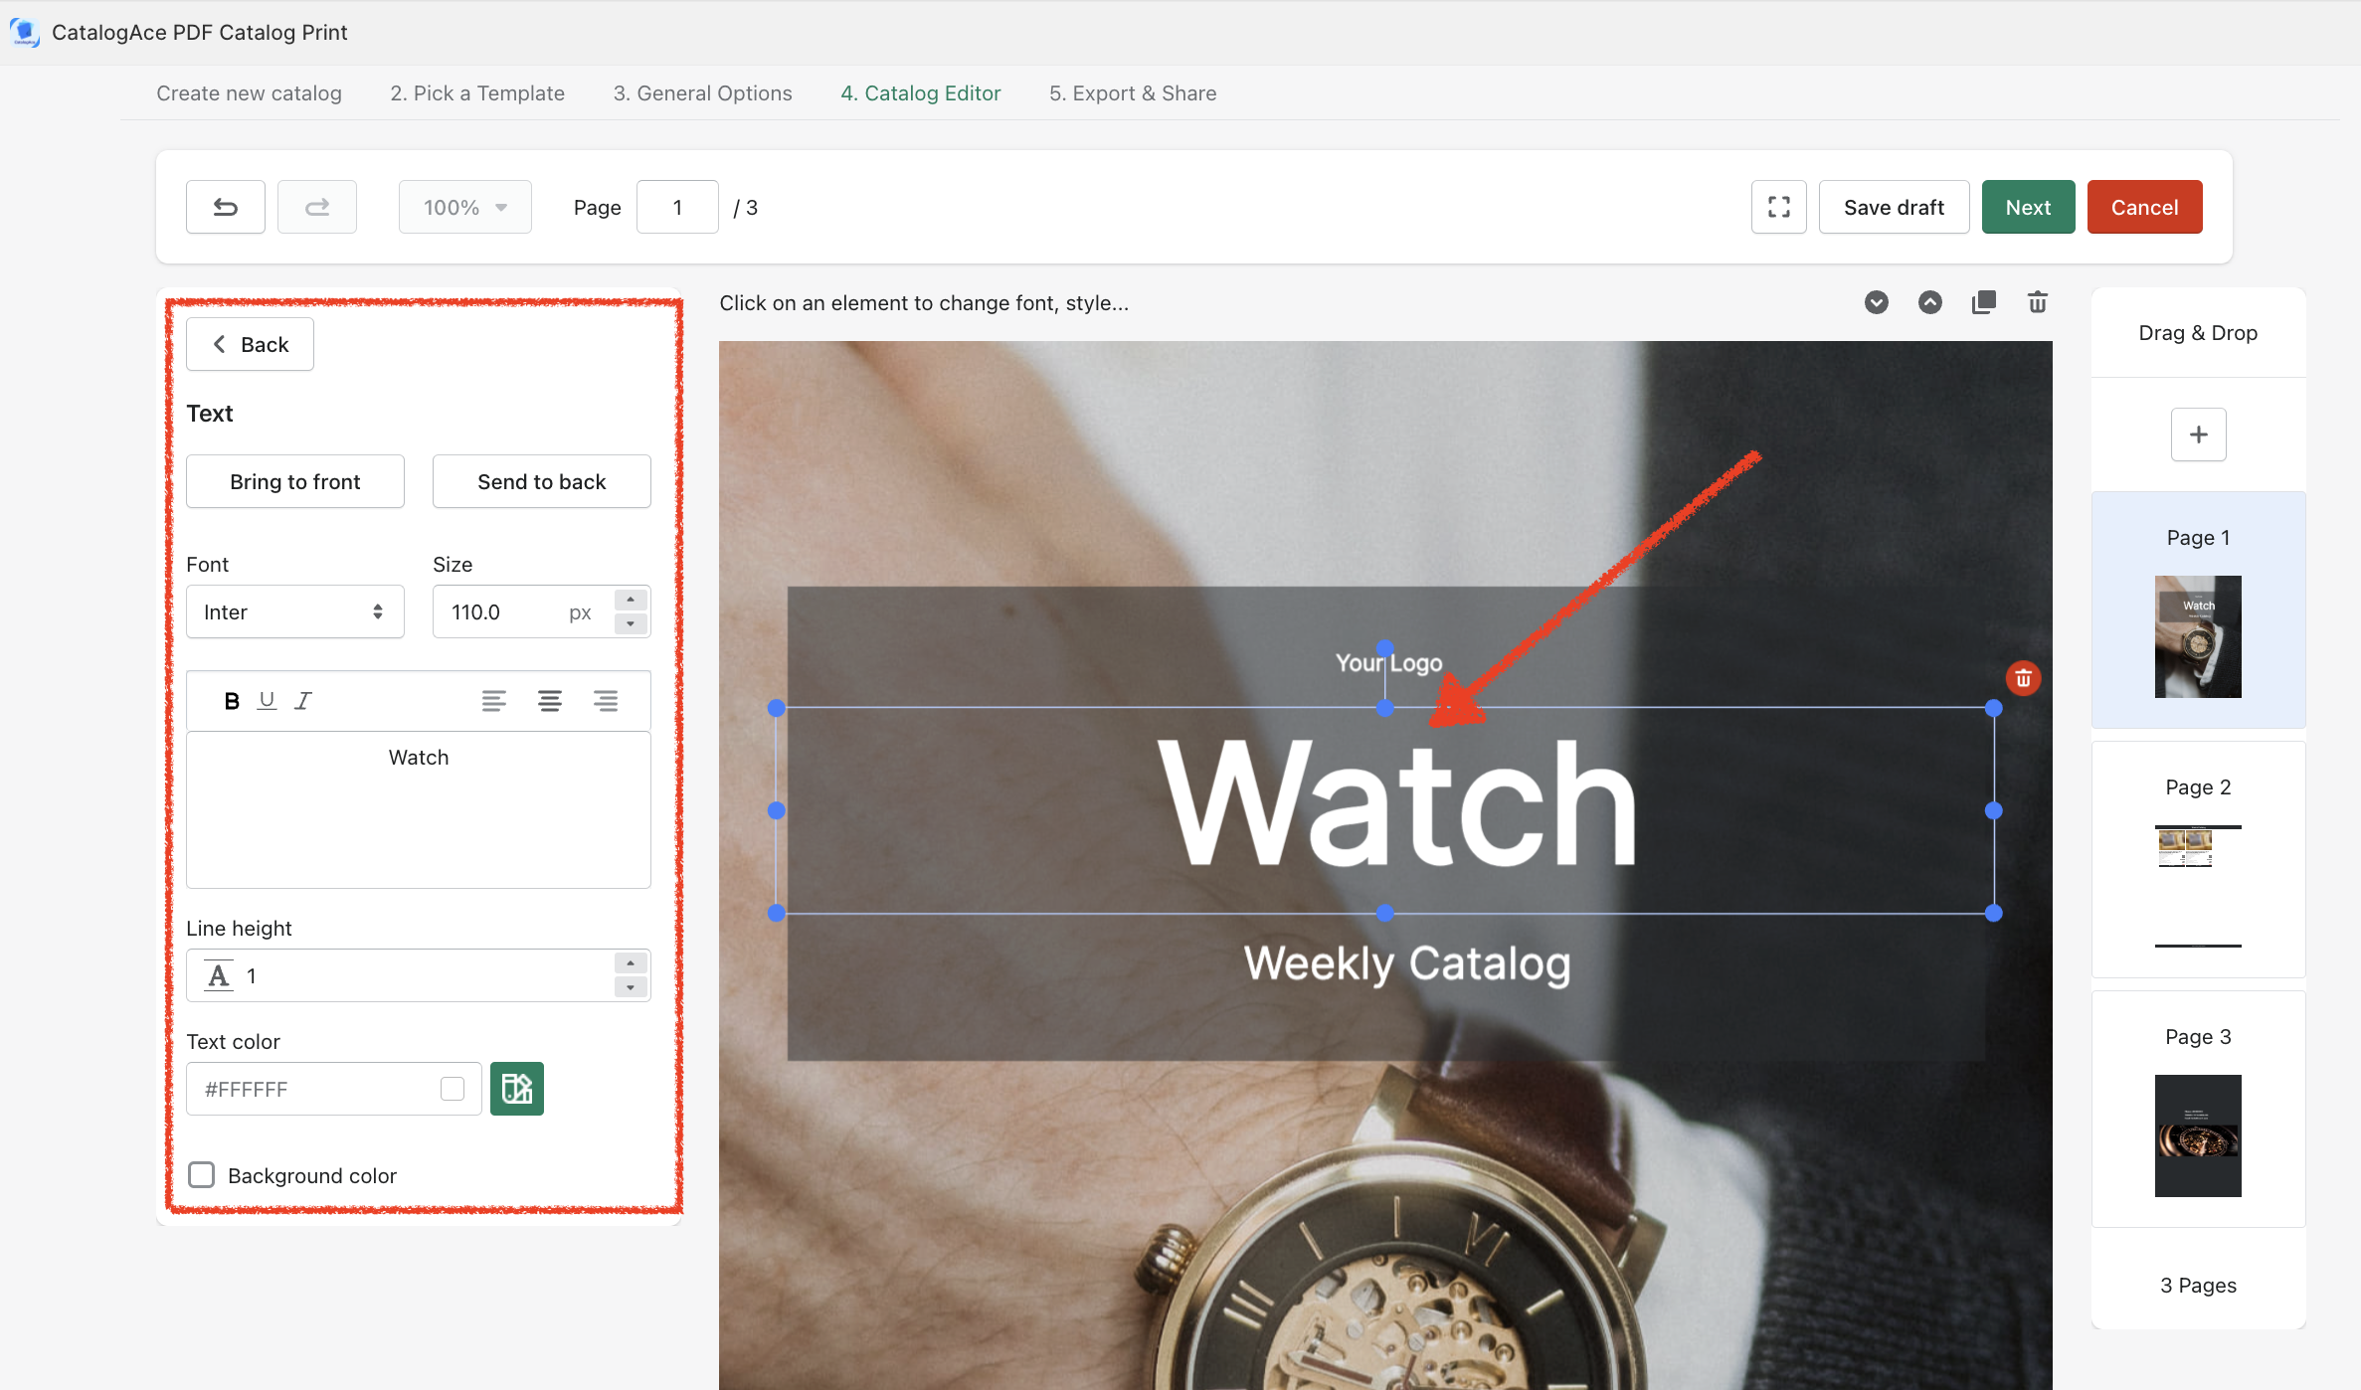
Task: Add new page with plus button
Action: (x=2198, y=434)
